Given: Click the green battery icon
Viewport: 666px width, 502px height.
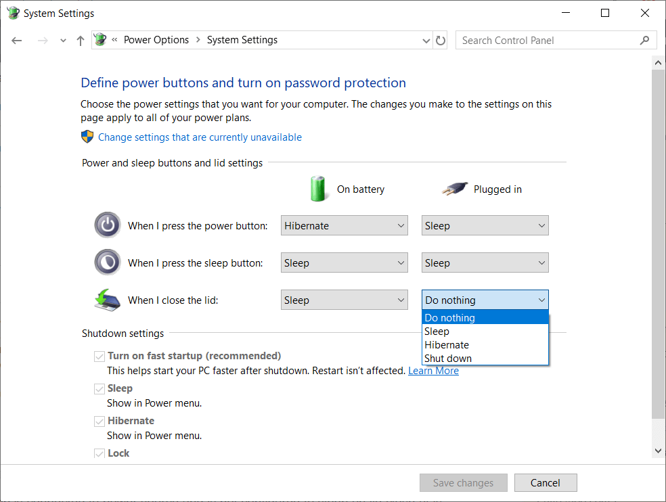Looking at the screenshot, I should point(318,189).
